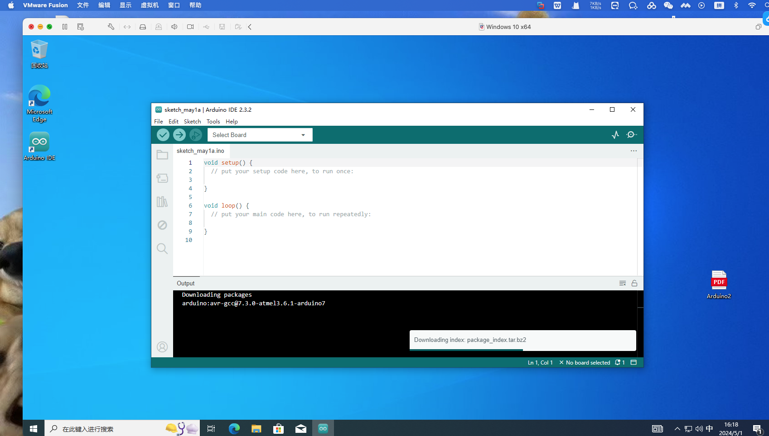Collapse the VMware toolbar device chevron
The image size is (769, 436).
click(250, 27)
